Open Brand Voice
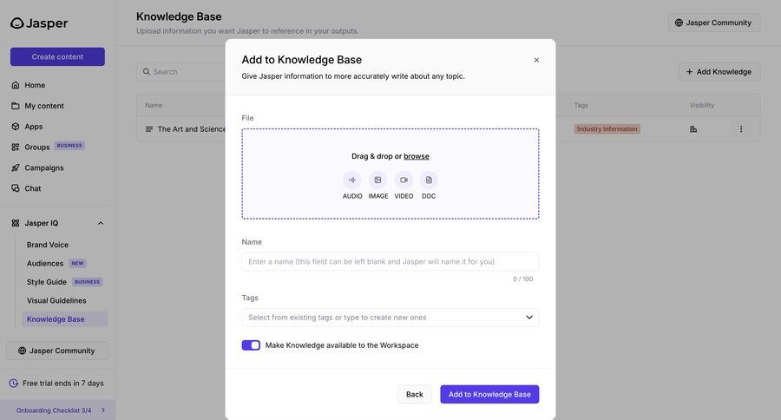The image size is (781, 420). coord(48,245)
